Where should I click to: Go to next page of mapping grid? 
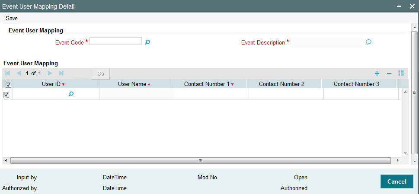pos(50,73)
